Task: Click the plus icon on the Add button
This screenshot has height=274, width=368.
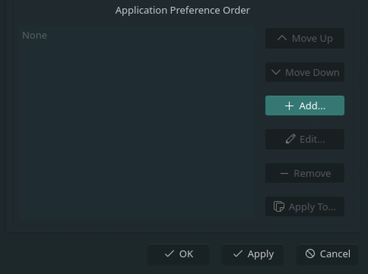Action: pos(289,106)
